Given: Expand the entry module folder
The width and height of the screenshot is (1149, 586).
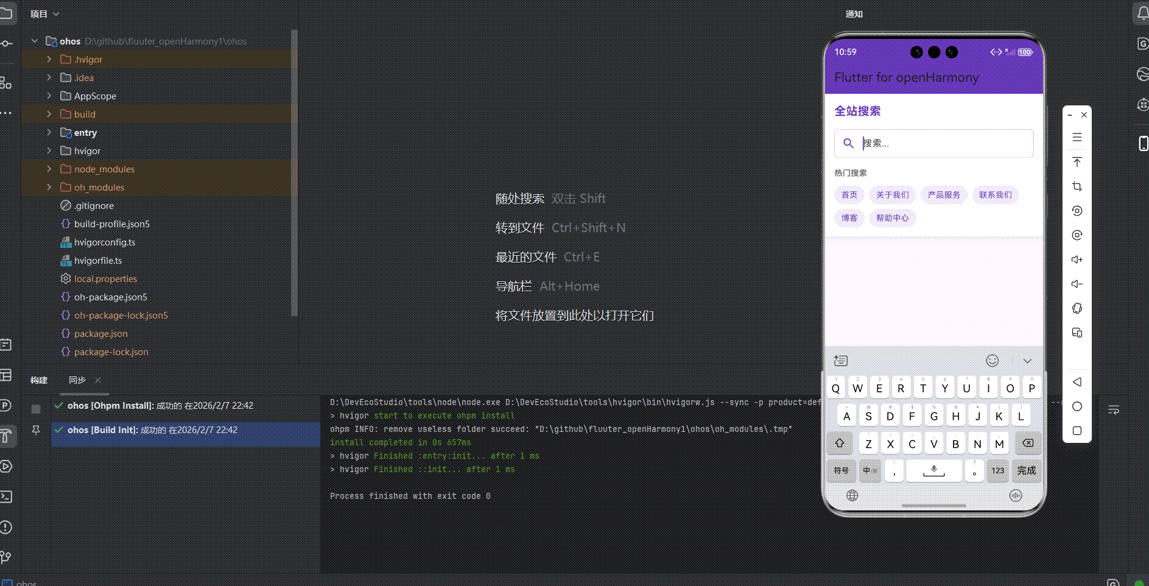Looking at the screenshot, I should point(49,133).
